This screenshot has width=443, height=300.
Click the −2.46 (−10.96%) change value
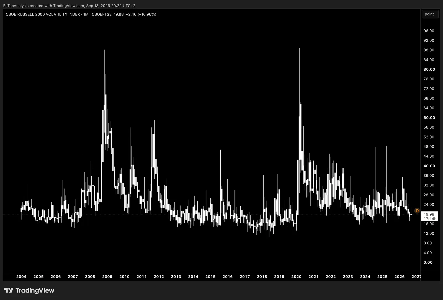[141, 14]
